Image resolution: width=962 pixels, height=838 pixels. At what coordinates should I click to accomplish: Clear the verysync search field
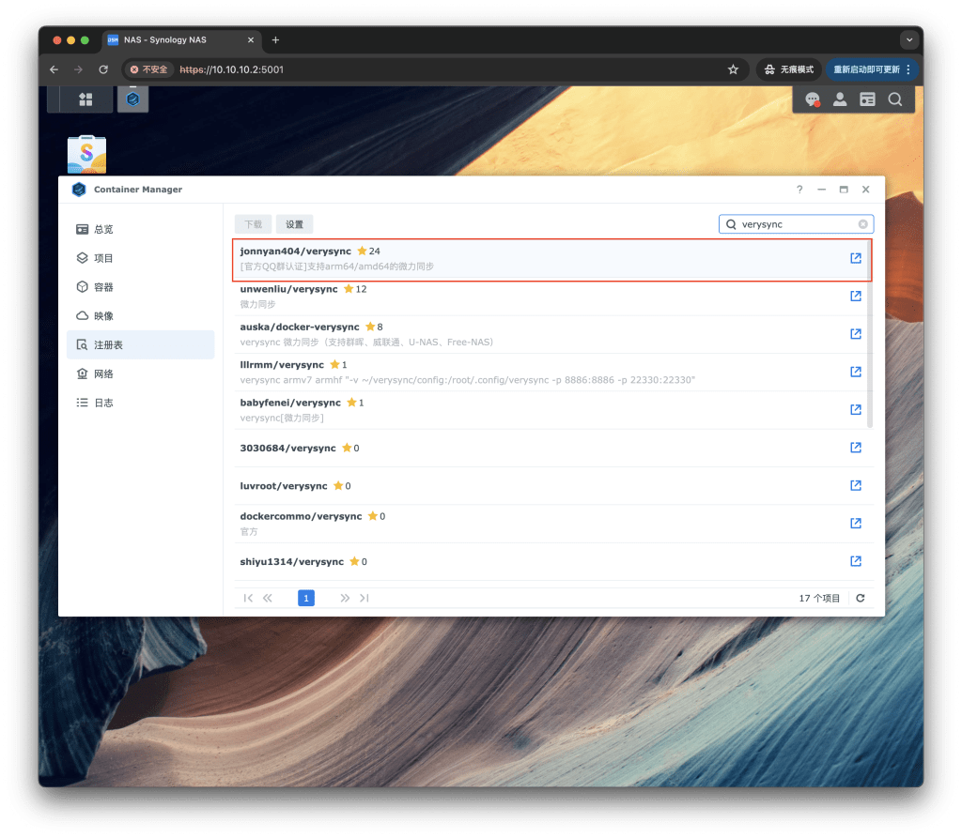(862, 224)
